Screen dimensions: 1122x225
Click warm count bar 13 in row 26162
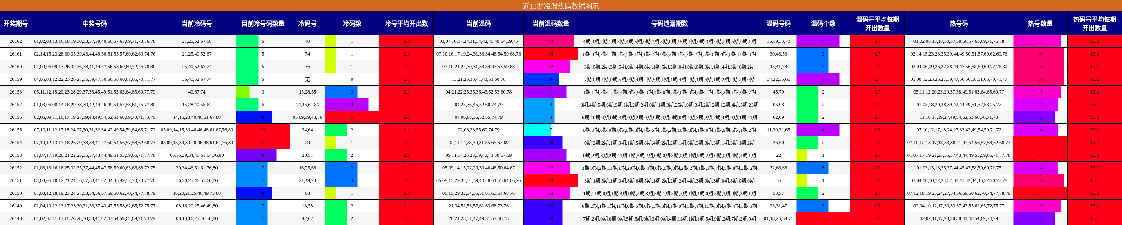coord(549,41)
